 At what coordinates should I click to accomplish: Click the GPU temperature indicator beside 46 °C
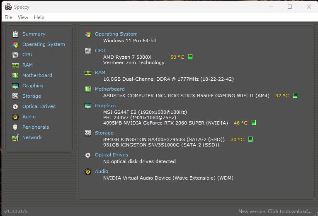click(x=254, y=122)
